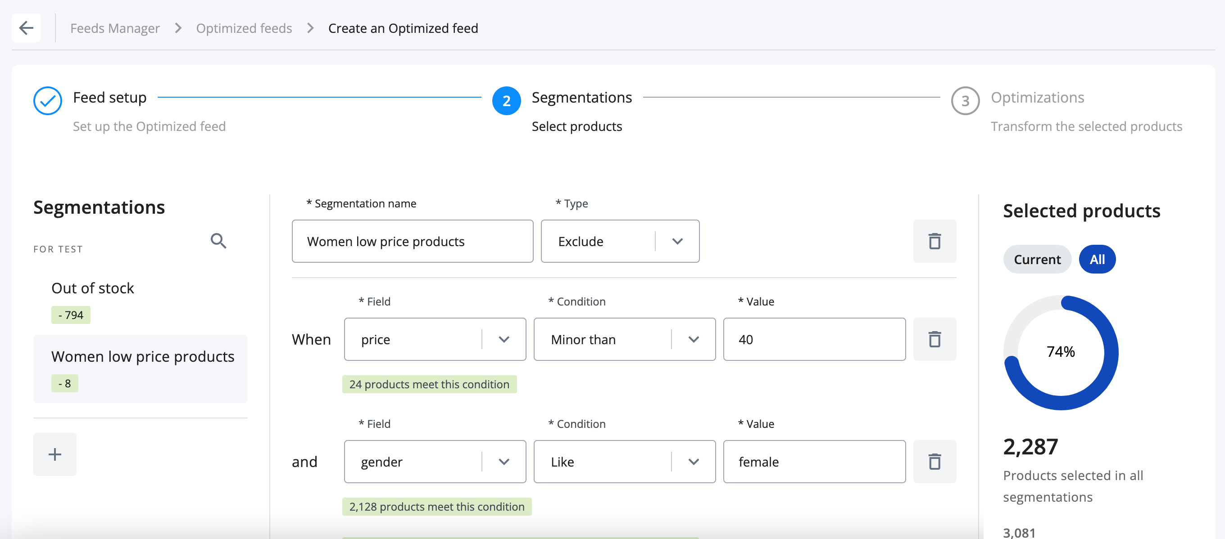
Task: Click the Value field containing 40
Action: pyautogui.click(x=814, y=340)
